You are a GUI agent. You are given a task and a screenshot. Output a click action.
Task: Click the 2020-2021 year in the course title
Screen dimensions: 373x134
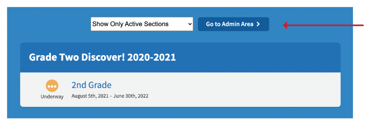151,57
